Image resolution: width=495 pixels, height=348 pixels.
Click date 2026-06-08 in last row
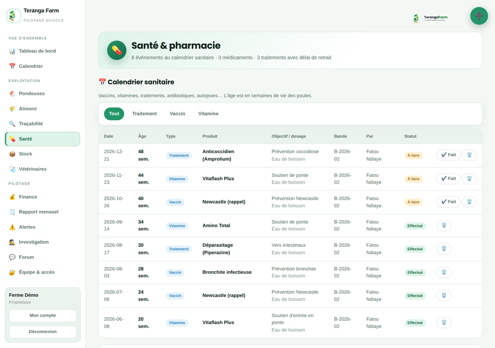[x=113, y=323]
